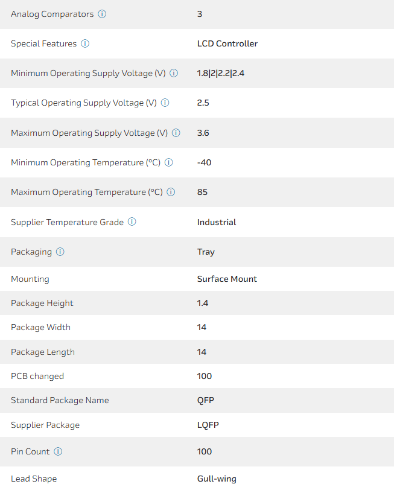The image size is (394, 484).
Task: Click info icon next to Special Features
Action: click(85, 43)
